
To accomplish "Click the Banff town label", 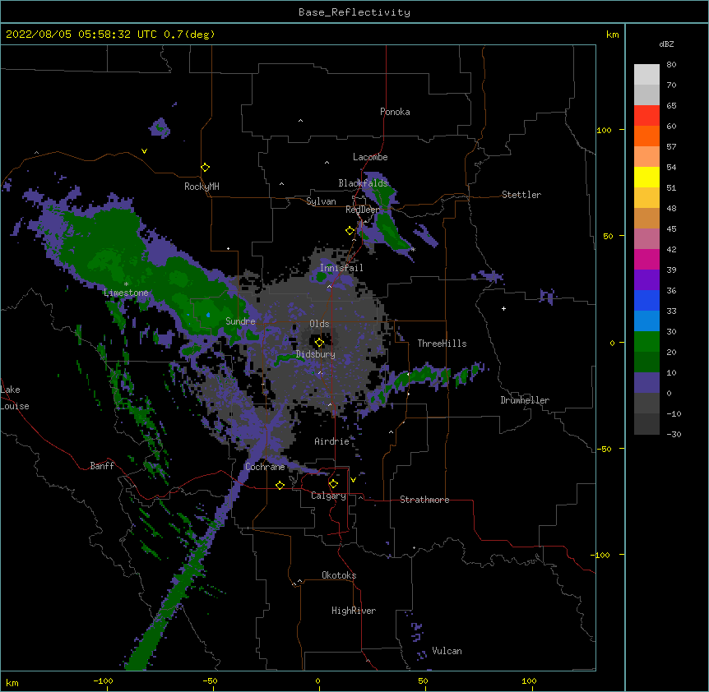I will (102, 466).
